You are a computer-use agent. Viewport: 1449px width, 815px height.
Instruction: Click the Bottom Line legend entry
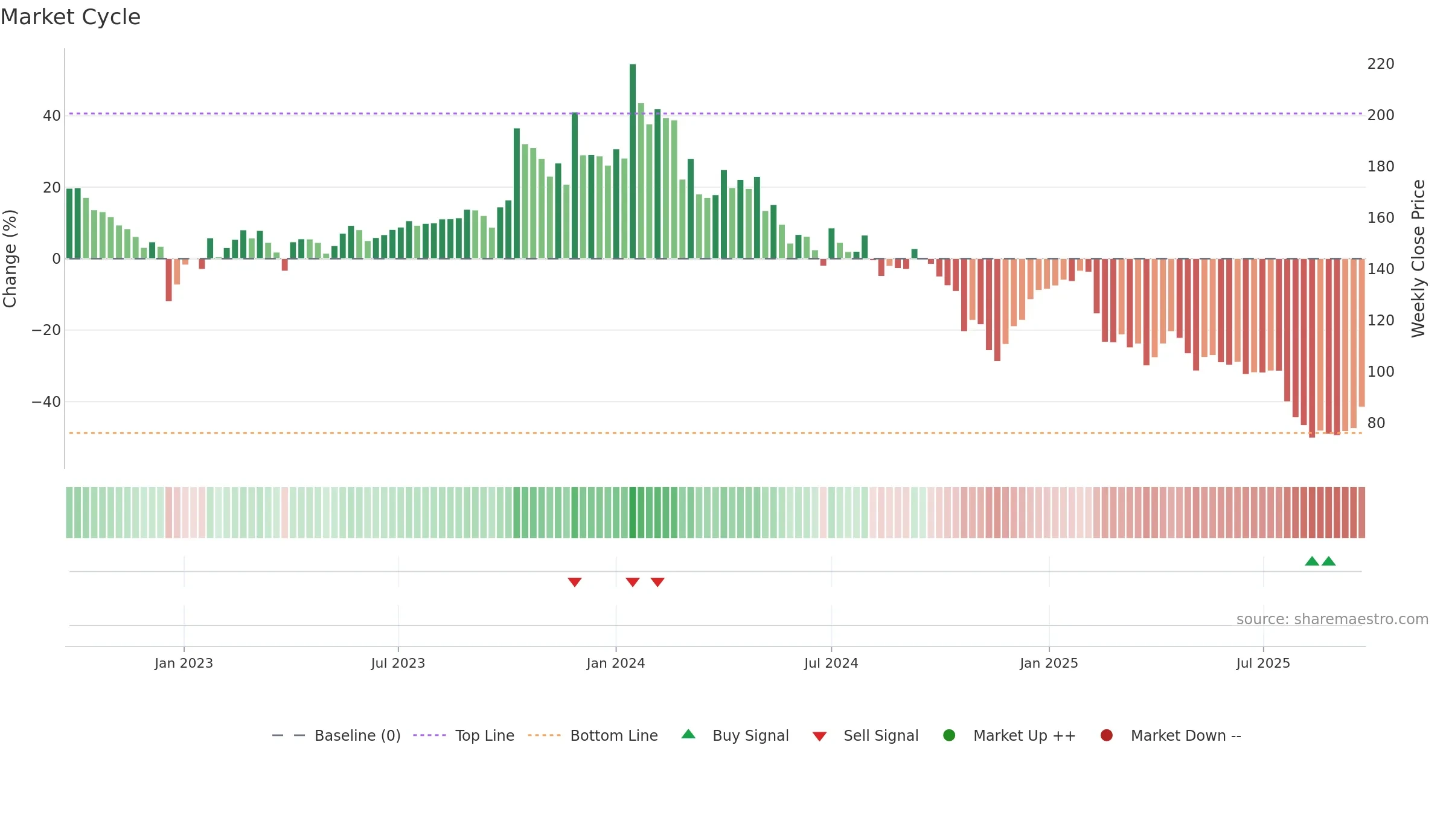(593, 735)
